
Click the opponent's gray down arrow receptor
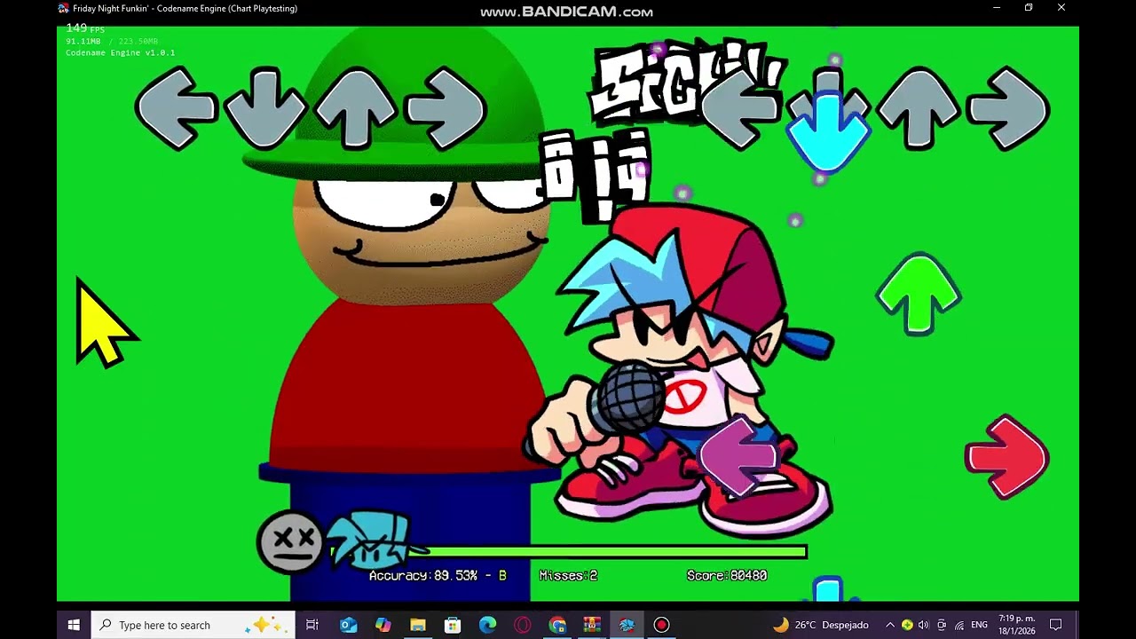tap(264, 107)
